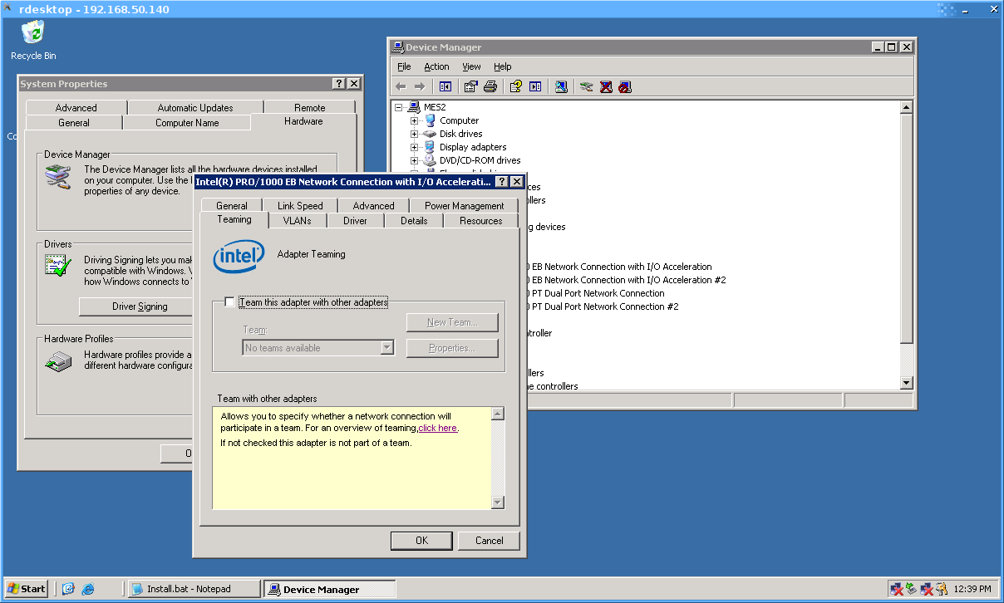Enable Team this adapter with other adapters
Viewport: 1004px width, 603px height.
pos(230,302)
